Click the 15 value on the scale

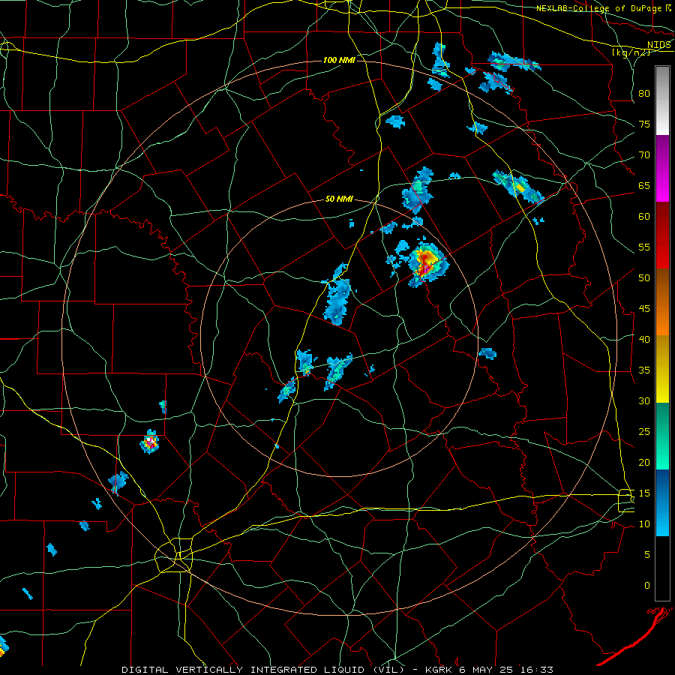click(644, 493)
